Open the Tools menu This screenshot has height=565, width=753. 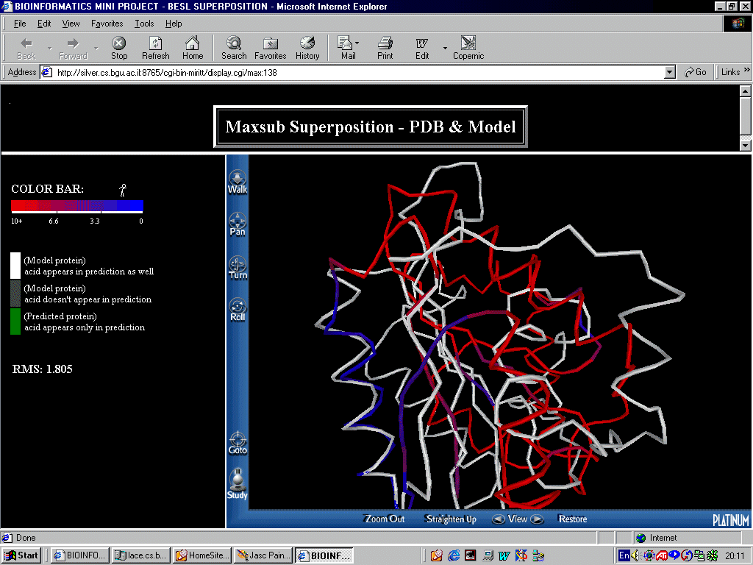coord(144,24)
